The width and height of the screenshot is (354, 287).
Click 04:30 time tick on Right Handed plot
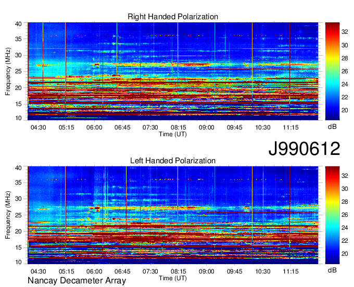pos(38,127)
